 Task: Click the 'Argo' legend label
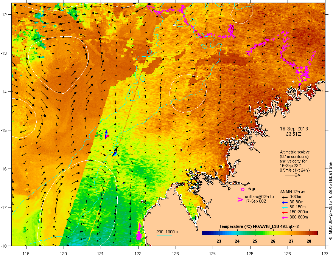(252, 189)
